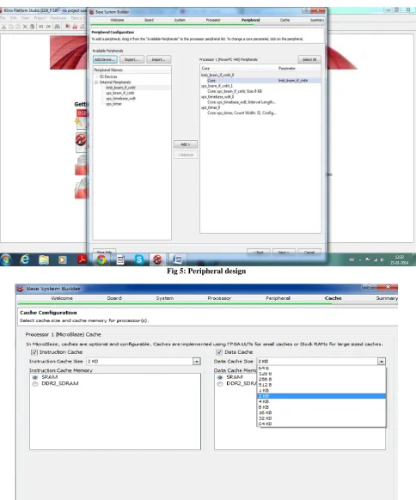This screenshot has height=500, width=416.
Task: Select xps_timer_0 in processor peripherals list
Action: click(211, 107)
